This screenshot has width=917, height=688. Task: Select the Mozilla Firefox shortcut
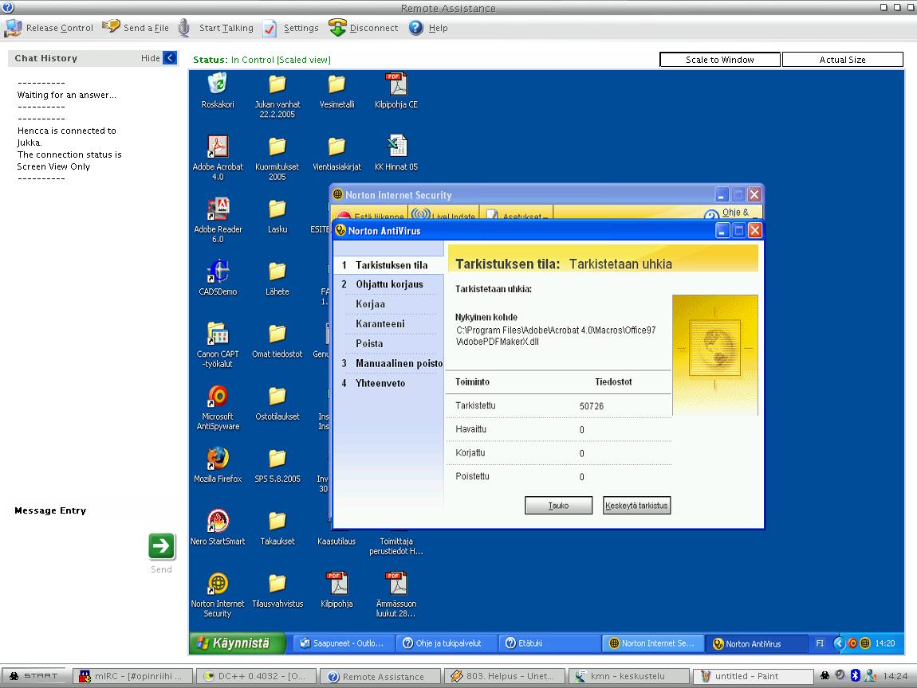coord(218,466)
